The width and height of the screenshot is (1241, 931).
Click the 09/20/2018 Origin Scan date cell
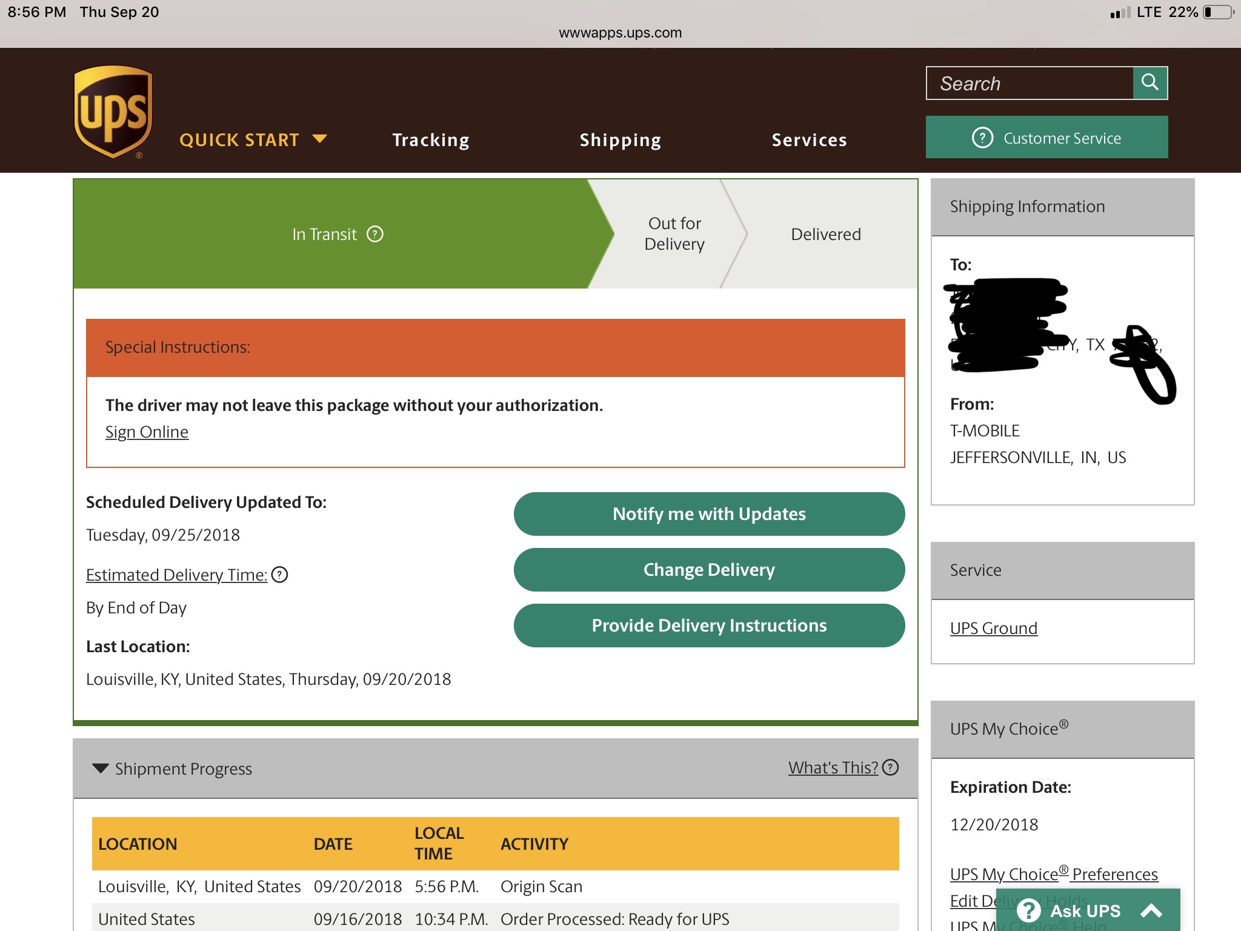(358, 886)
